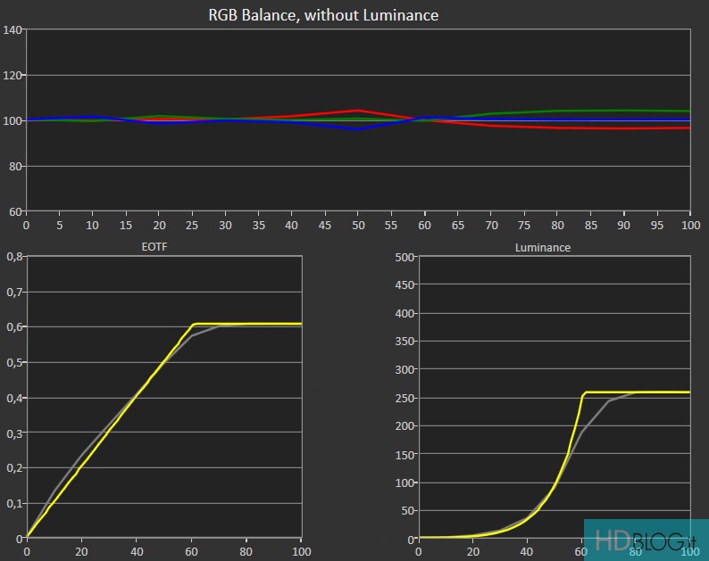Click the 140 label on RGB Balance axis
Viewport: 709px width, 561px height.
point(13,30)
